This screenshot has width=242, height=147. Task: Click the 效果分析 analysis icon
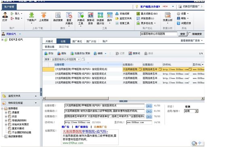coord(168,15)
